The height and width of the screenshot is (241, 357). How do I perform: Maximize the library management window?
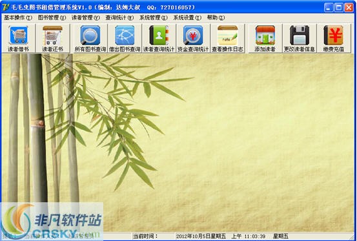[338, 8]
